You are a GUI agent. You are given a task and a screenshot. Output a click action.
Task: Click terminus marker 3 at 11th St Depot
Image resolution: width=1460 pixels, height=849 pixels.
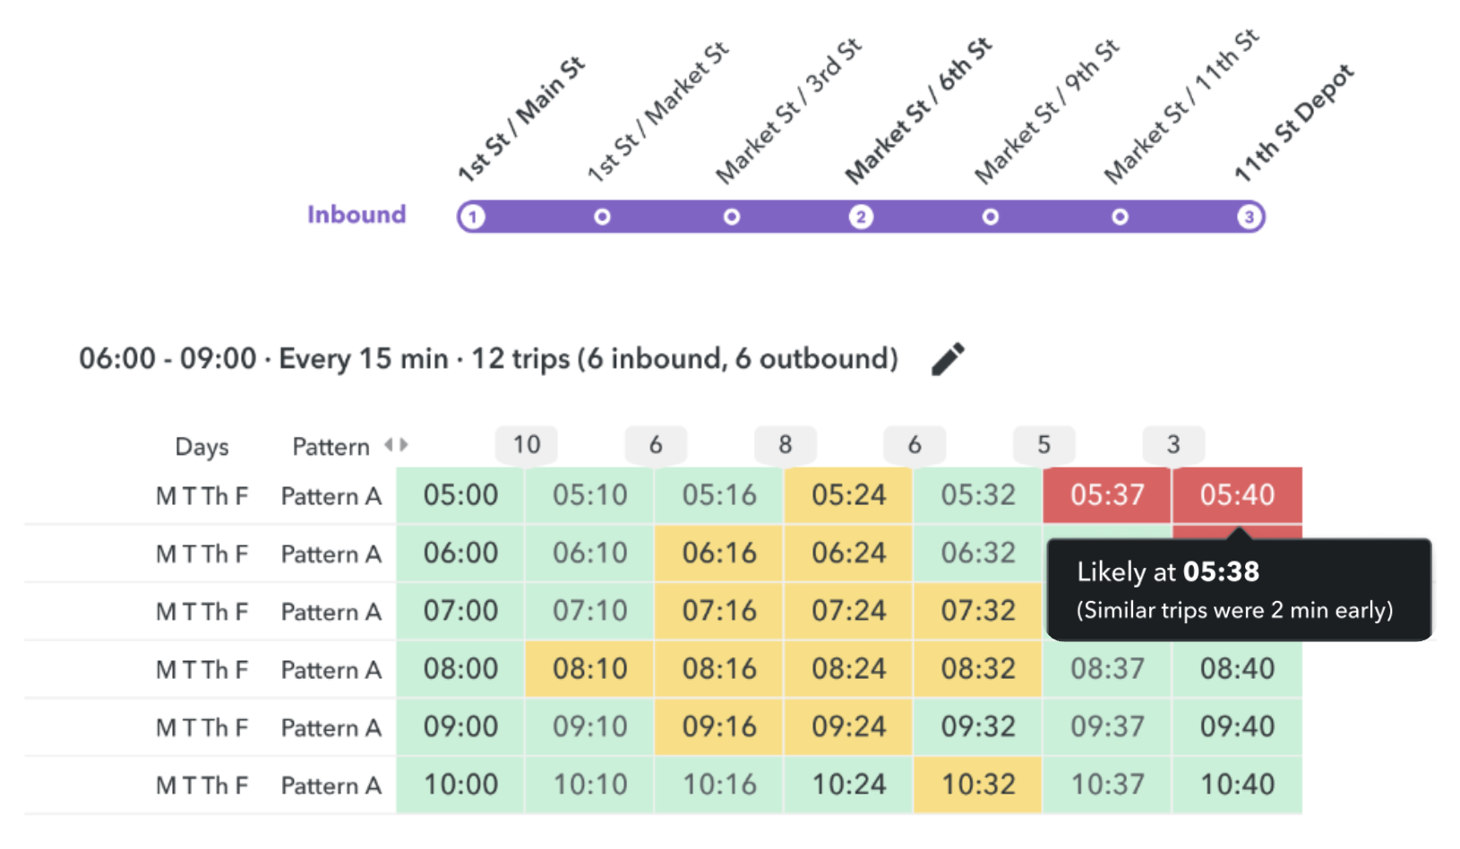(1250, 216)
